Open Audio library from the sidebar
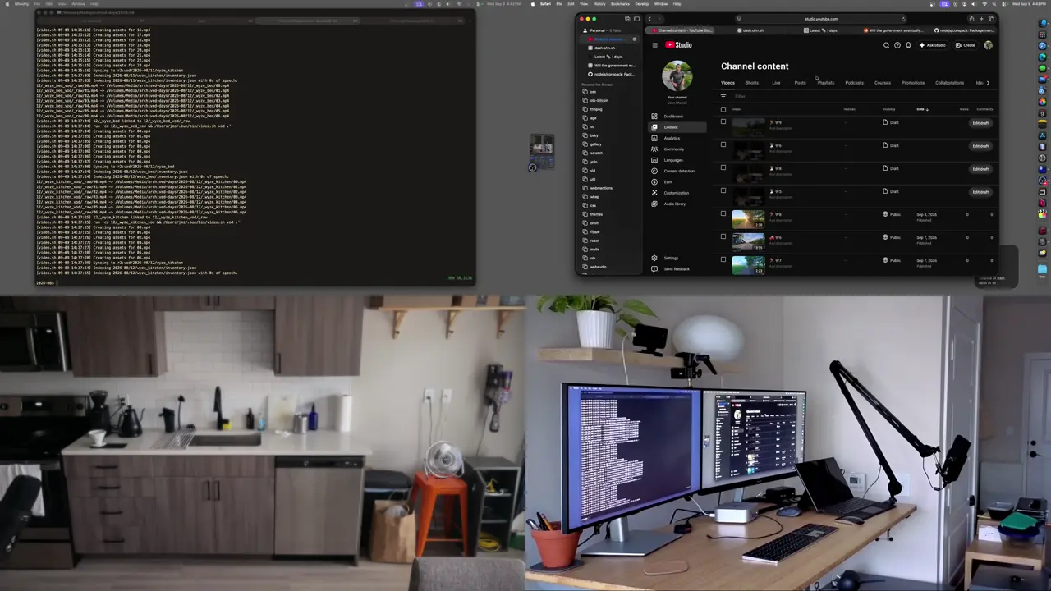This screenshot has width=1051, height=591. pos(674,204)
